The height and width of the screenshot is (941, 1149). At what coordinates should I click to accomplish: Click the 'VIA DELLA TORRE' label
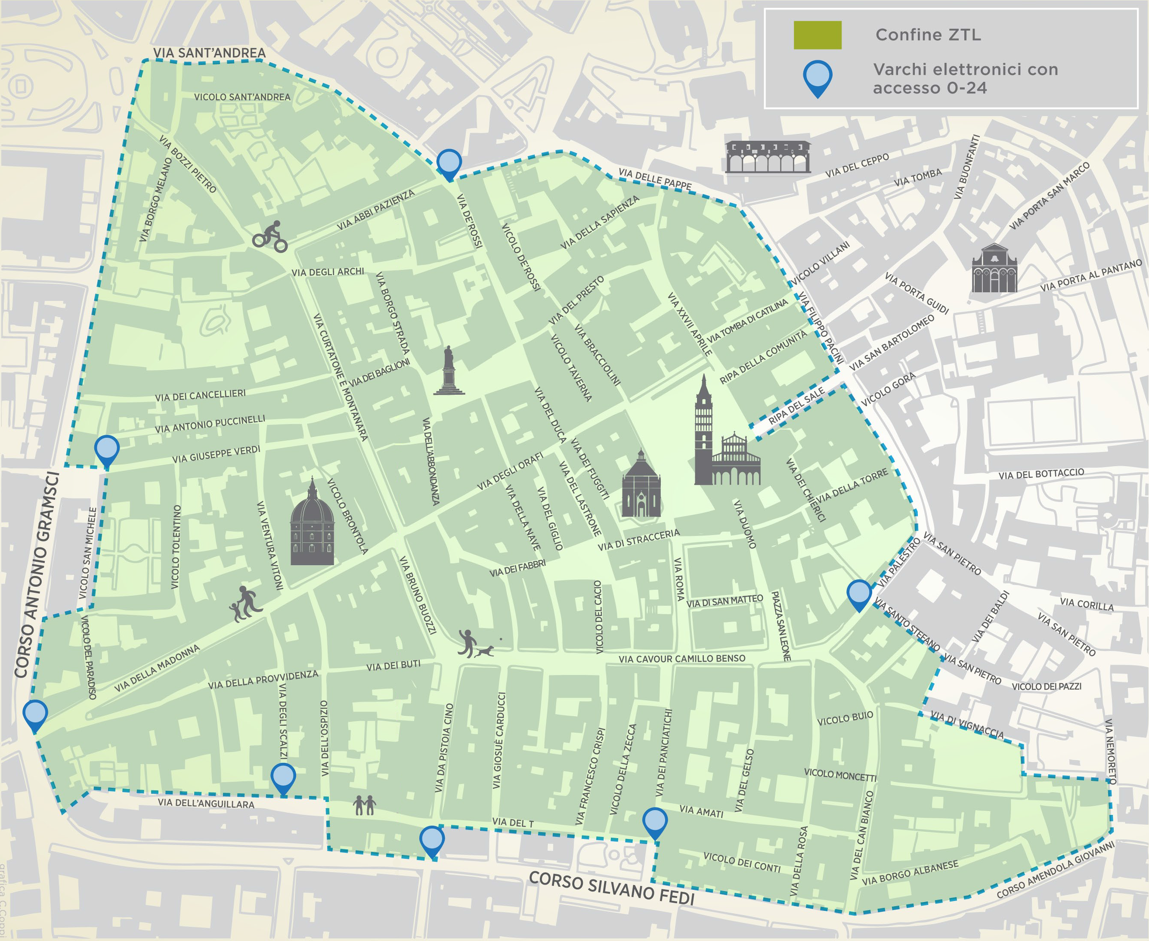coord(852,485)
